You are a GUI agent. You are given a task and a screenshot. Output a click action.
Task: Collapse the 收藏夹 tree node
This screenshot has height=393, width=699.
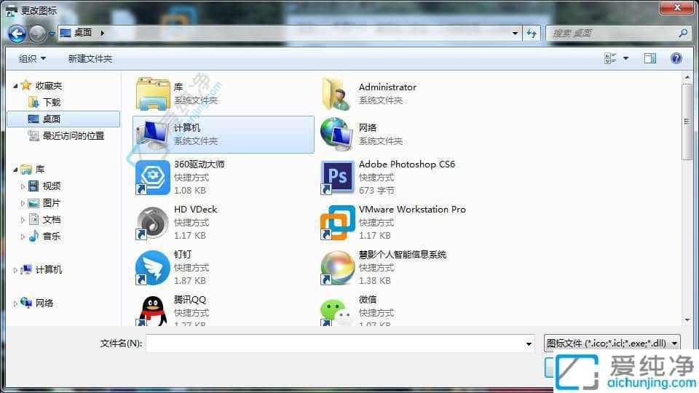[x=15, y=86]
